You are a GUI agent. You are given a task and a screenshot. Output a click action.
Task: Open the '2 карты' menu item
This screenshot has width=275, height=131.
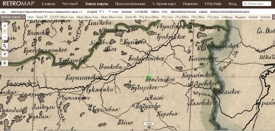point(48,4)
